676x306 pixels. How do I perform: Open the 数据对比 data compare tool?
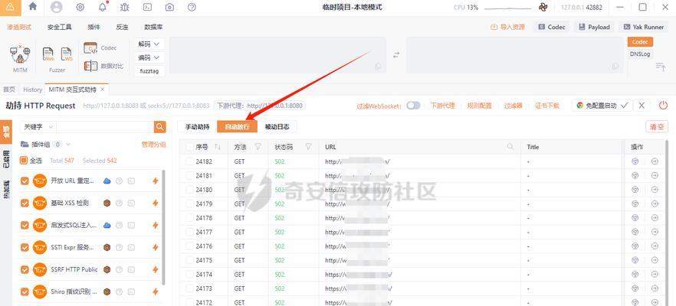103,66
